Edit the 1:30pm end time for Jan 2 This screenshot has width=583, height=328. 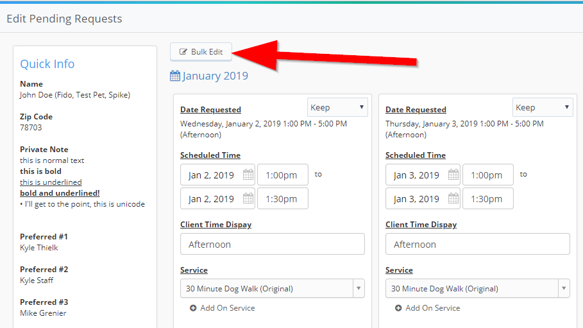(x=283, y=198)
